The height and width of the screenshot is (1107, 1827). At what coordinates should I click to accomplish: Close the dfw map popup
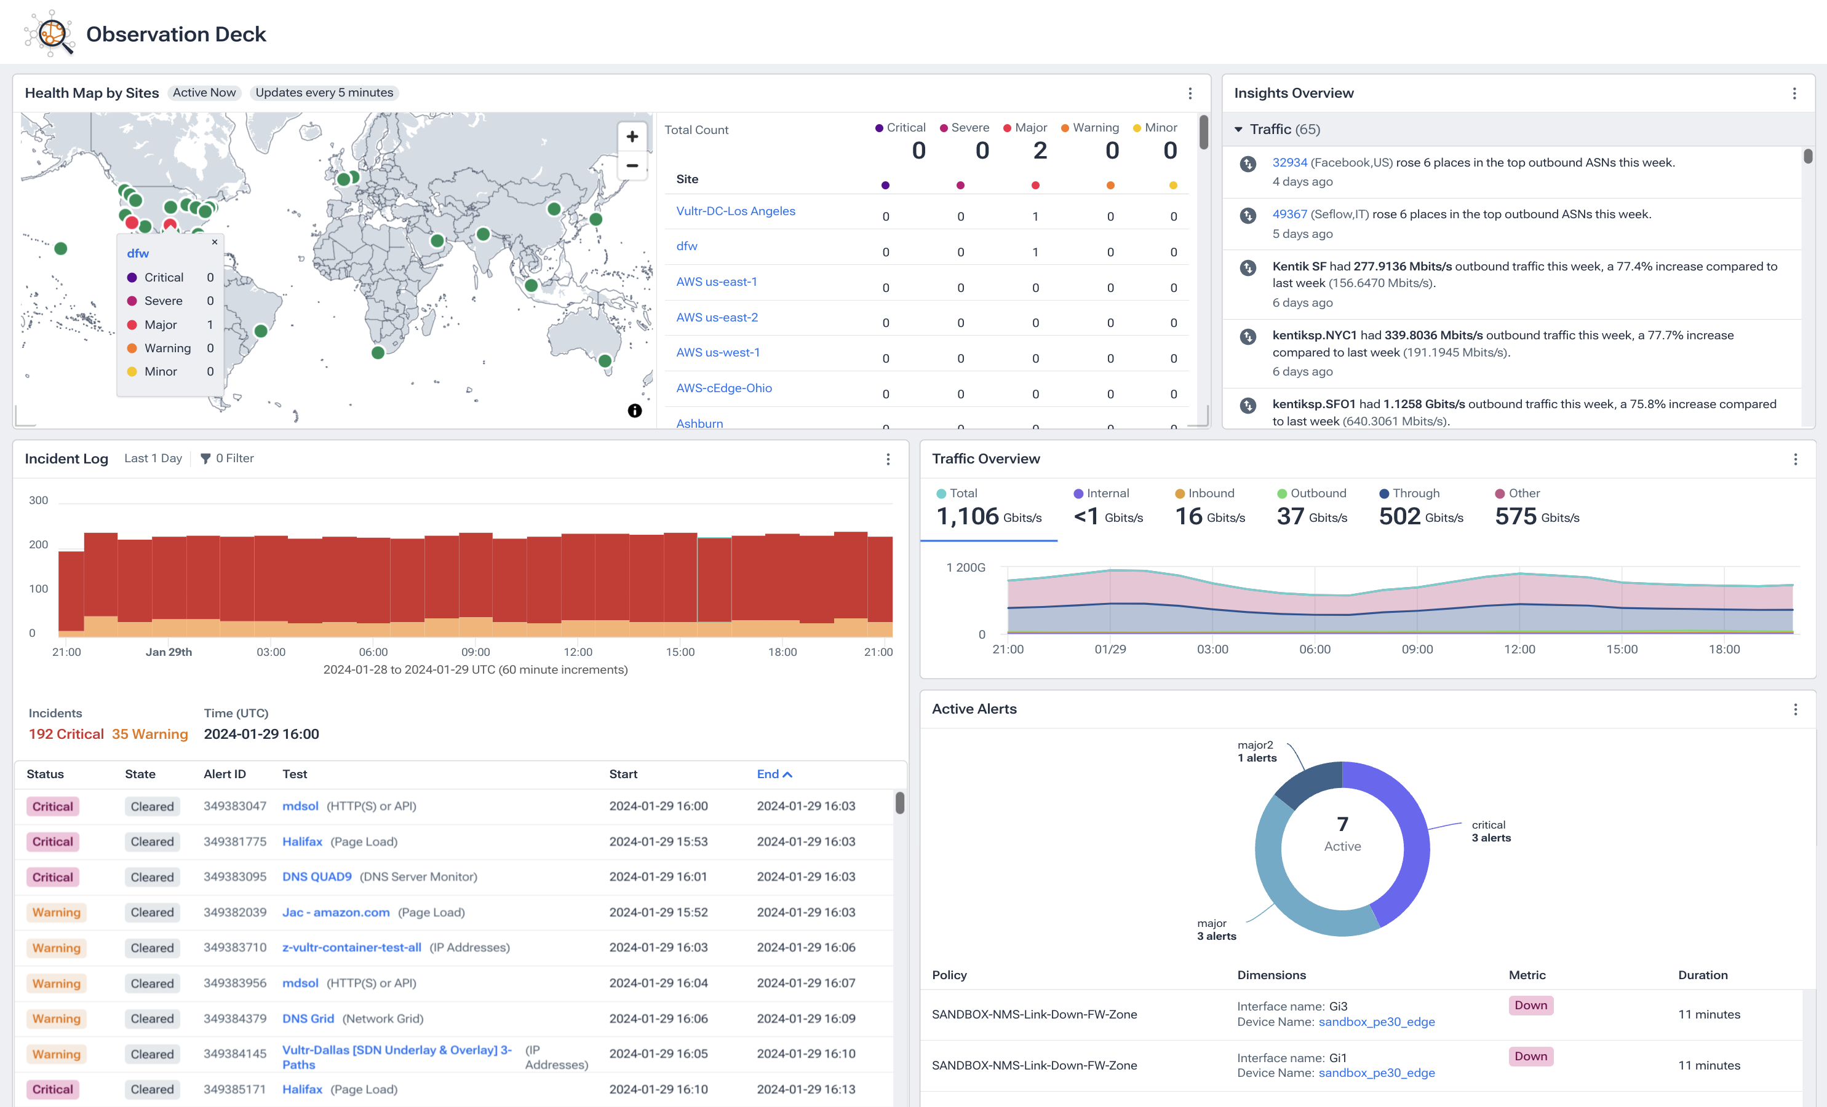[x=214, y=242]
